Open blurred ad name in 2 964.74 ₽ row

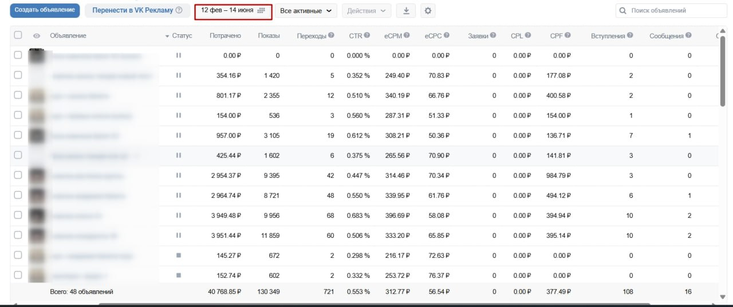pyautogui.click(x=89, y=196)
